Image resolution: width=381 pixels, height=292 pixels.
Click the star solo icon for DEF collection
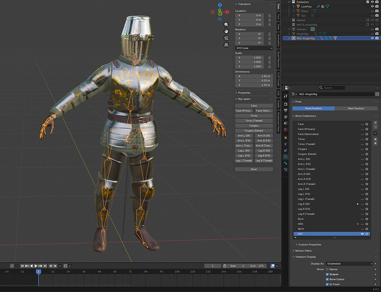367,234
